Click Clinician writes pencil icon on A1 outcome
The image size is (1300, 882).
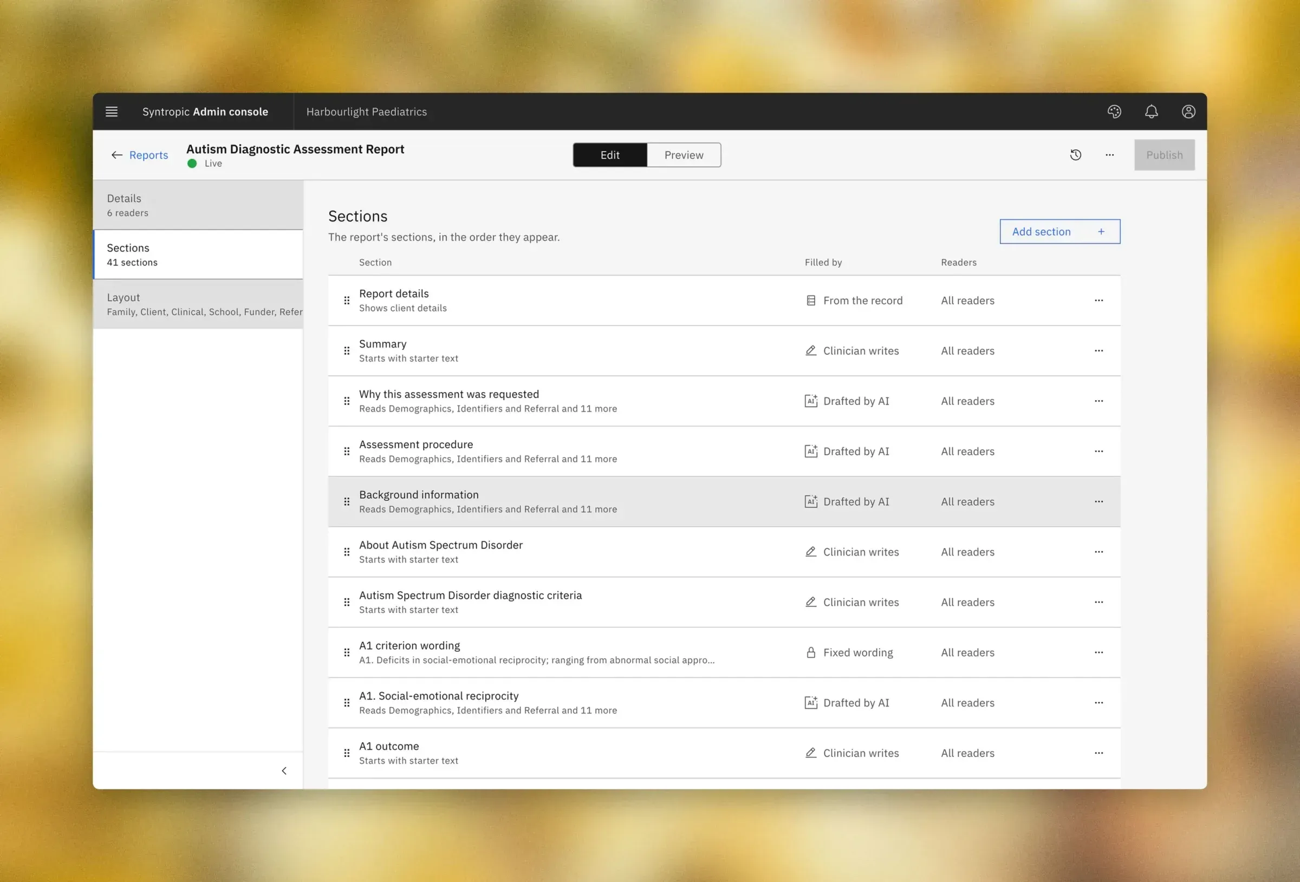[810, 753]
